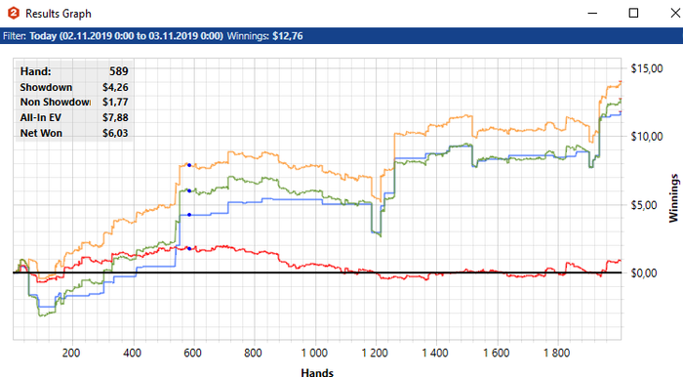This screenshot has width=683, height=377.
Task: Click the blue marker dot on green Net Won line
Action: tap(189, 190)
